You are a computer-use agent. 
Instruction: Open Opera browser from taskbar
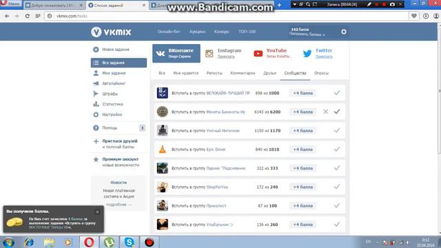click(89, 242)
